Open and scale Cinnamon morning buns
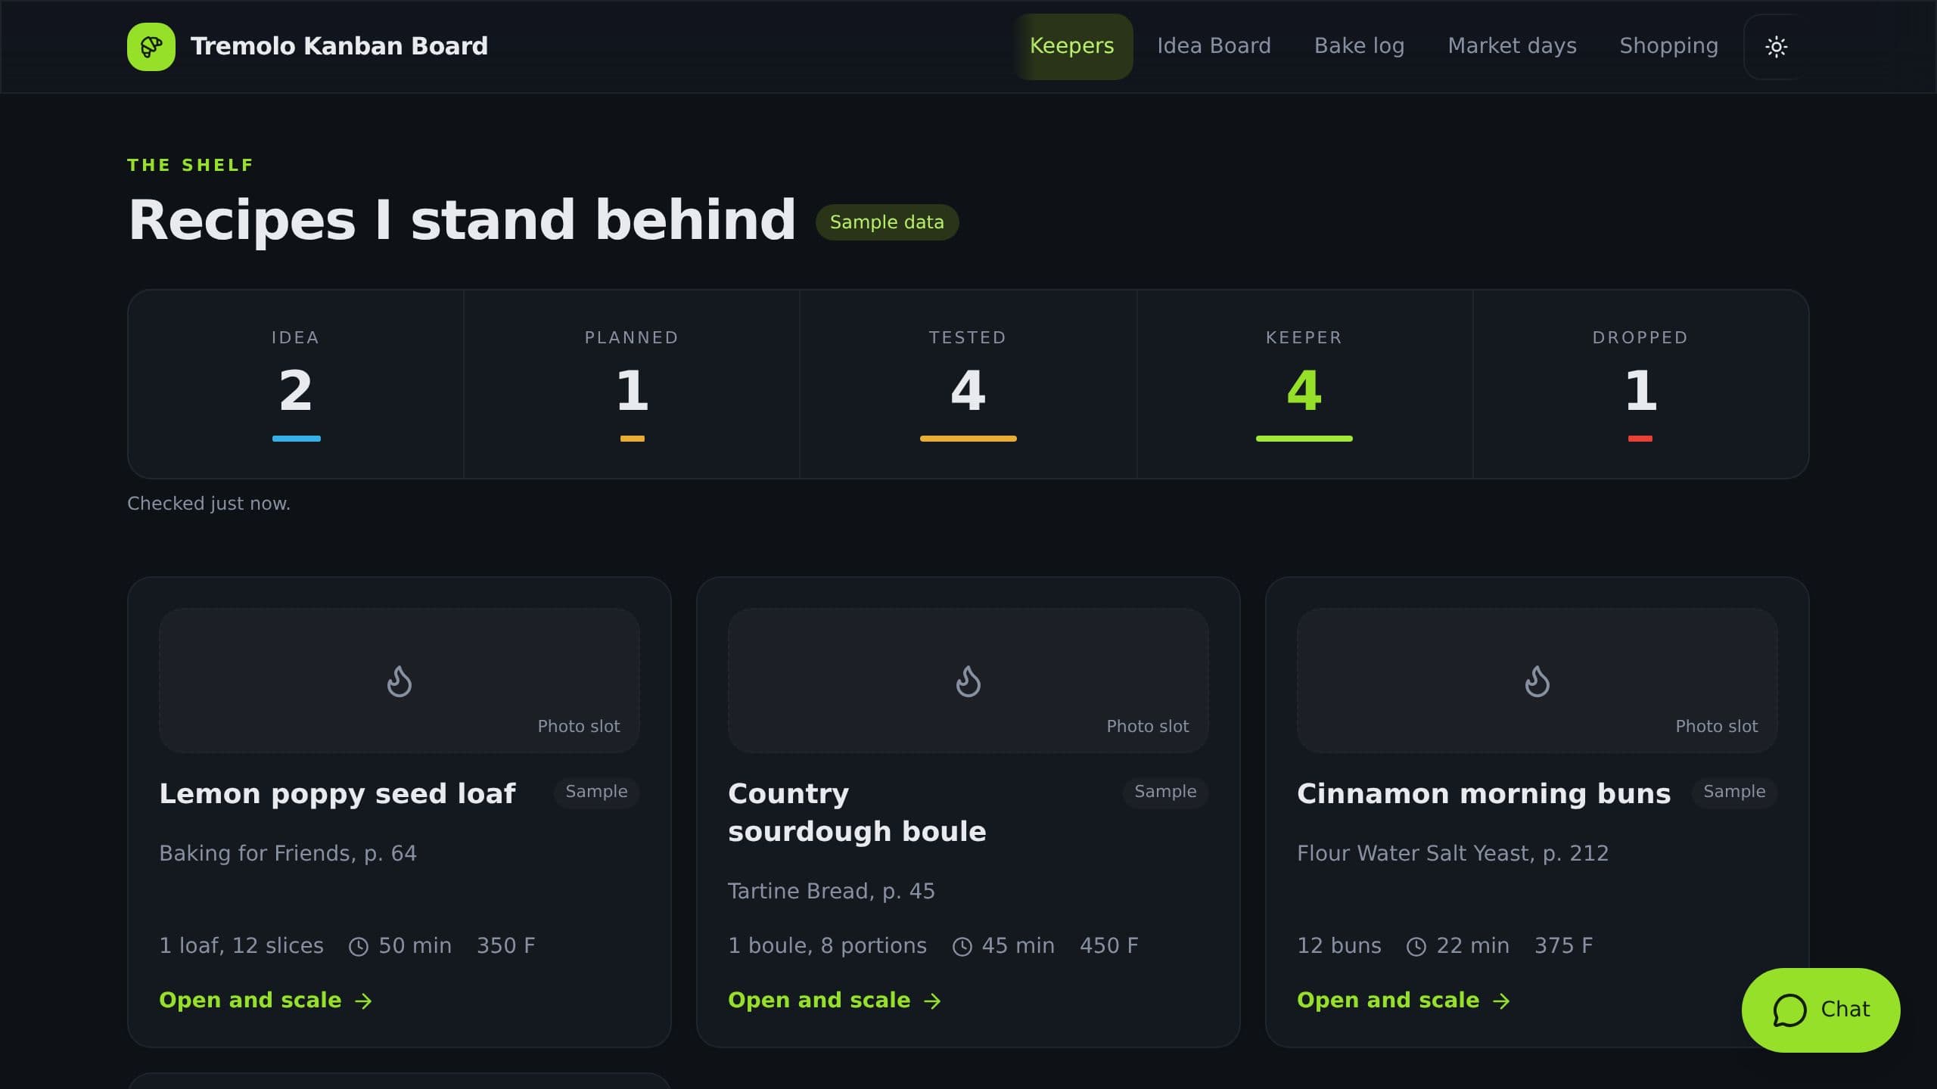The image size is (1937, 1089). pyautogui.click(x=1404, y=1001)
